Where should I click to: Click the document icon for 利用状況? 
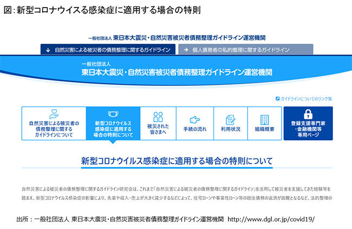click(x=230, y=119)
